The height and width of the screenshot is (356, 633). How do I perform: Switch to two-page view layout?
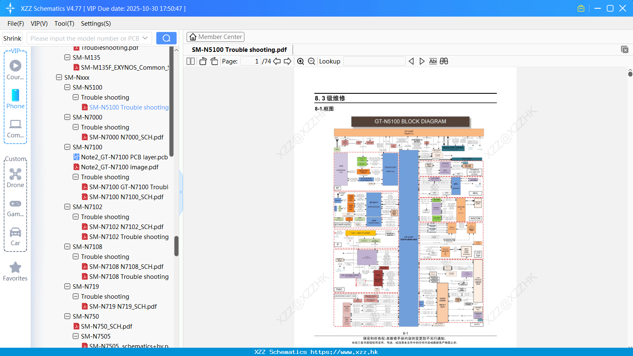(191, 61)
